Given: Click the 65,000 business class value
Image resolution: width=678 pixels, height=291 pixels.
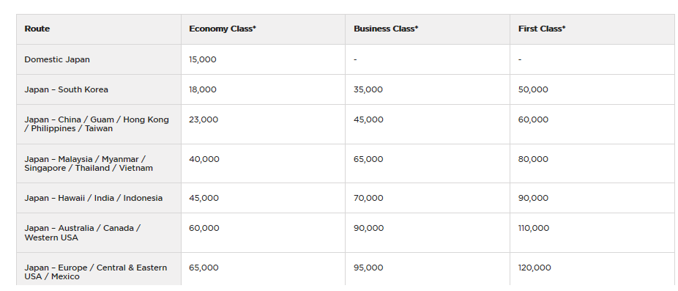Looking at the screenshot, I should [368, 159].
